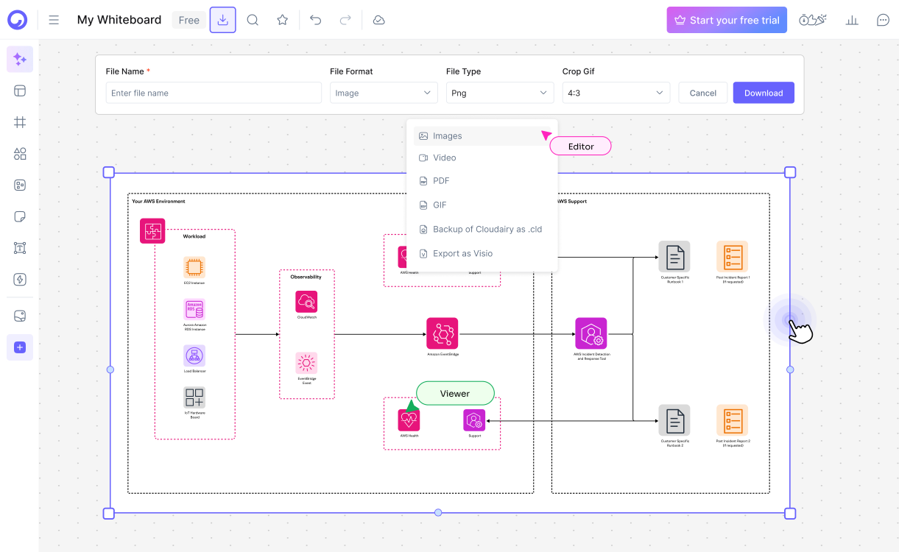Expand the File Type Png dropdown
The width and height of the screenshot is (899, 552).
(x=499, y=93)
